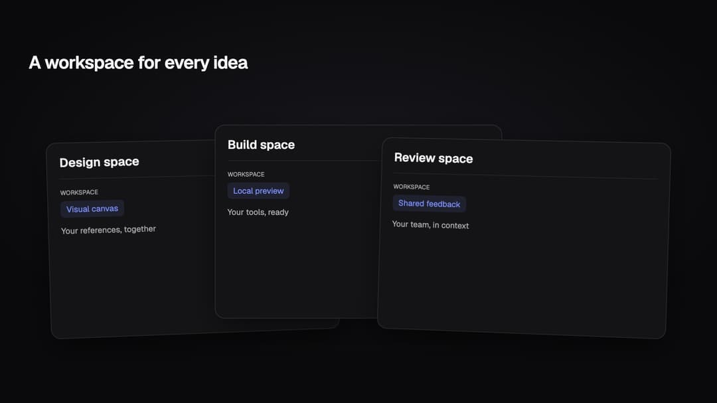Image resolution: width=717 pixels, height=403 pixels.
Task: Click 'Your team, in context' text
Action: (430, 224)
